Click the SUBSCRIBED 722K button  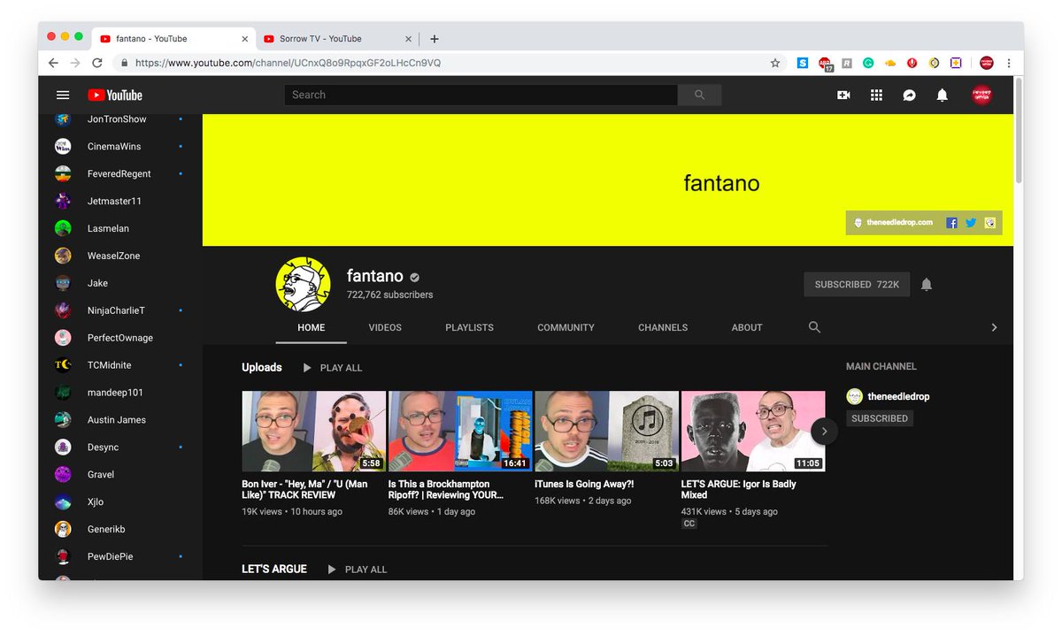point(857,284)
